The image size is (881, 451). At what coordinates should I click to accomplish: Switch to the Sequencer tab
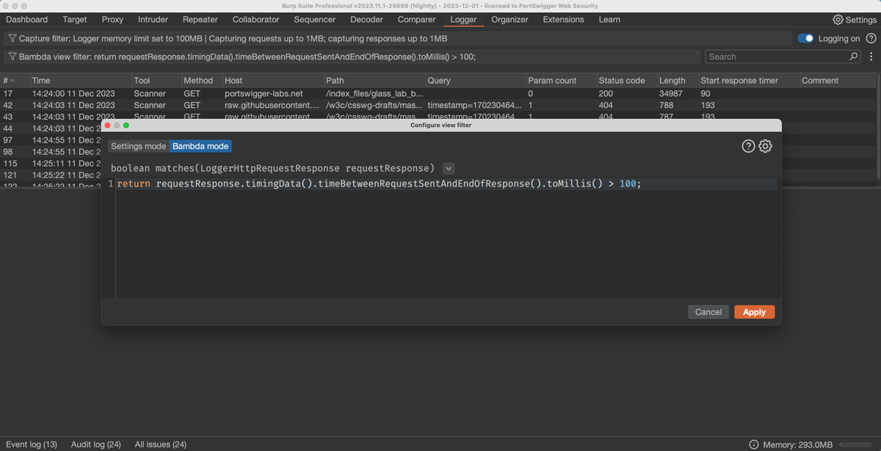[315, 20]
